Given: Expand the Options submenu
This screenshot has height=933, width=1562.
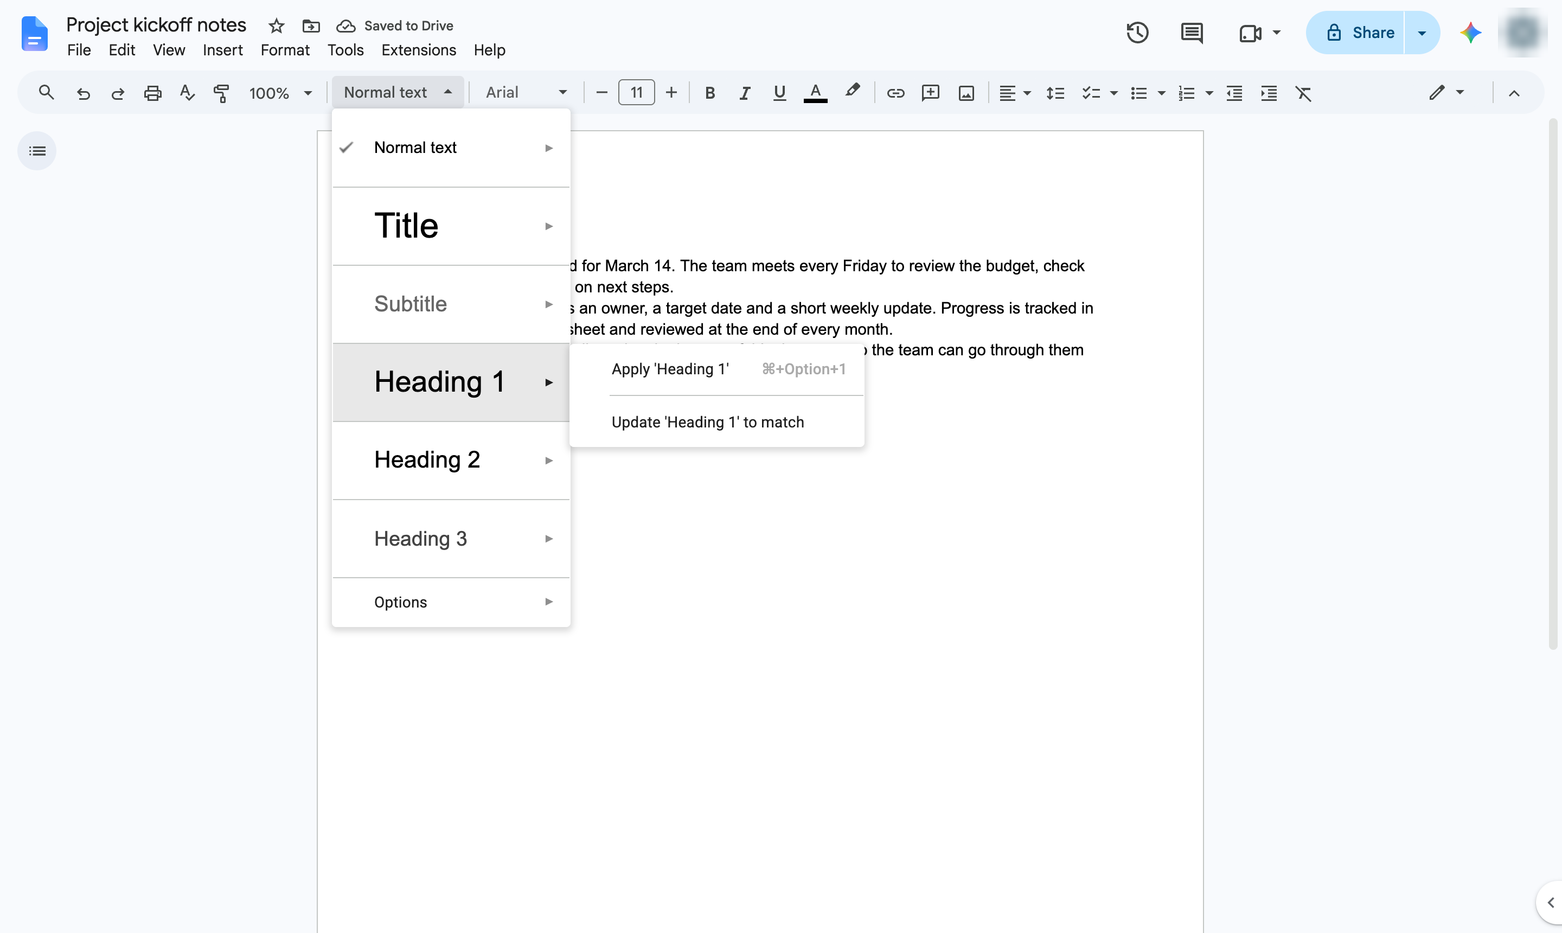Looking at the screenshot, I should (451, 602).
